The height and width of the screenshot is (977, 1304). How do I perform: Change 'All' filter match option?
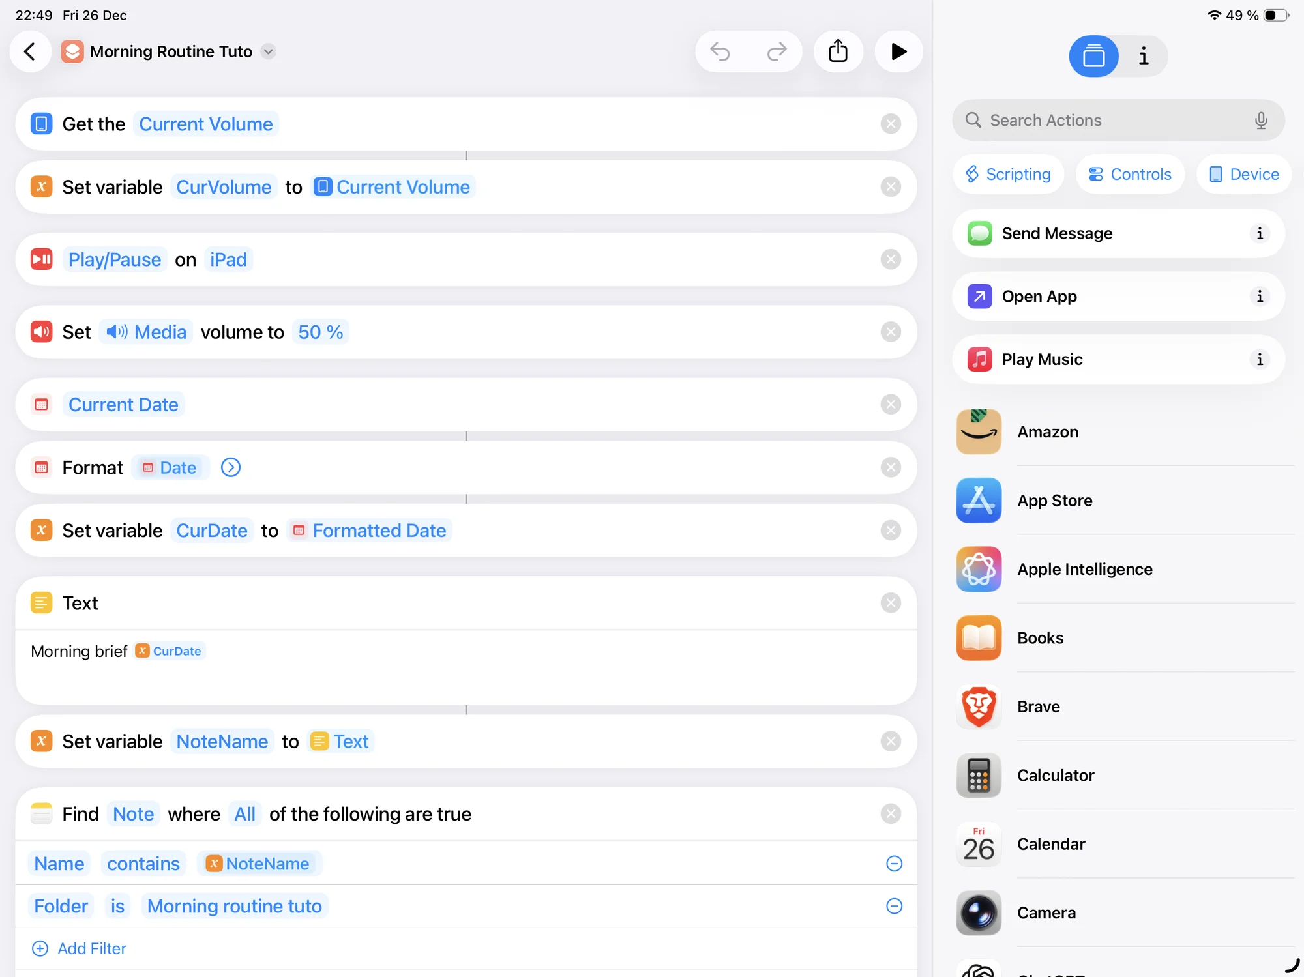[244, 814]
